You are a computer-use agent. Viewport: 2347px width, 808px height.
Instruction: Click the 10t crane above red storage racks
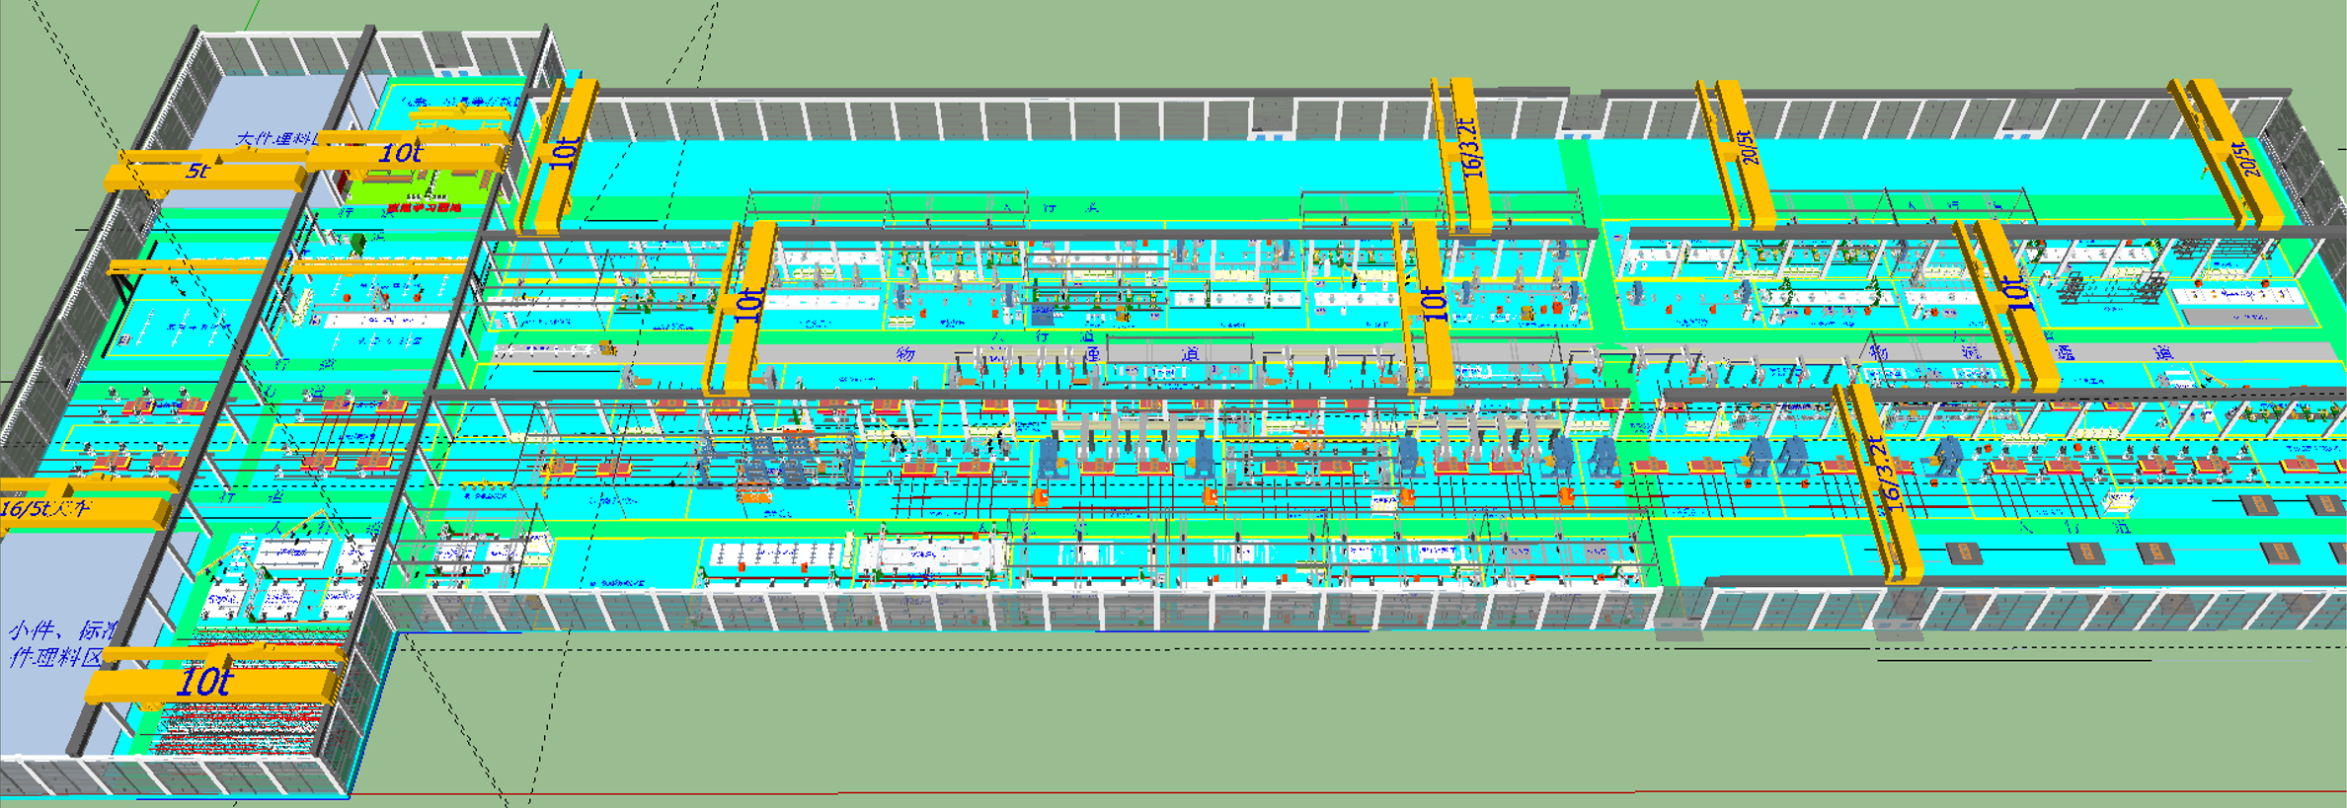click(209, 682)
